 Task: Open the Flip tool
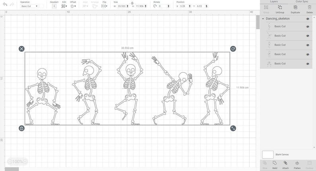(104, 6)
